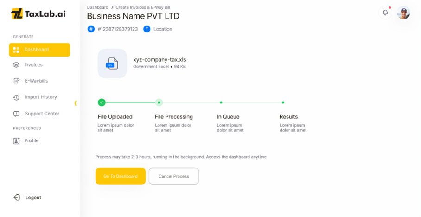
Task: Select Dashboard in the sidebar
Action: (x=39, y=50)
